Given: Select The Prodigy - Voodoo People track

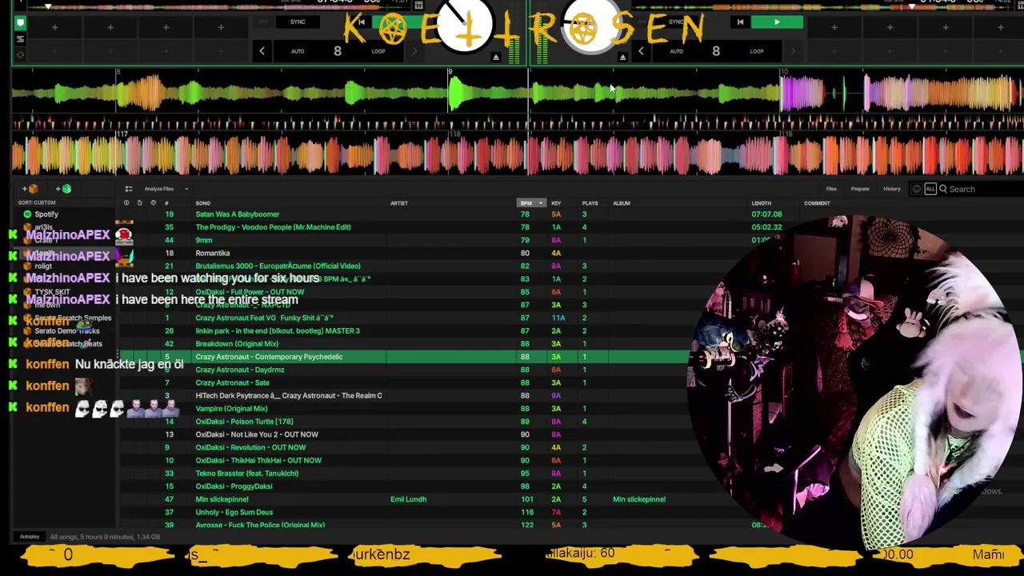Looking at the screenshot, I should click(x=273, y=227).
